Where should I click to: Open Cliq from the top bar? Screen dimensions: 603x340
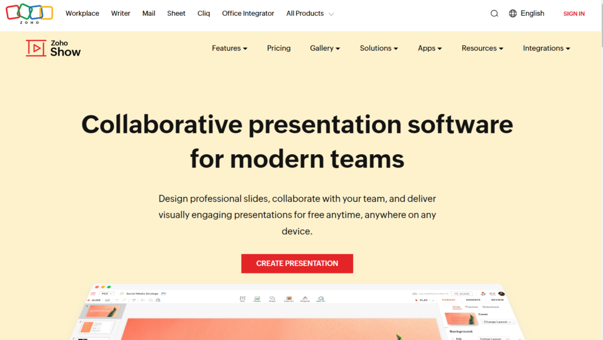tap(203, 14)
